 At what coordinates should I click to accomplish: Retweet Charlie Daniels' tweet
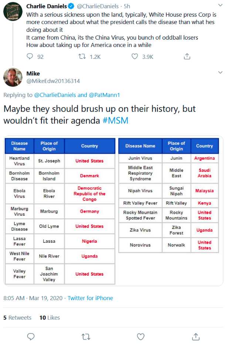[82, 57]
